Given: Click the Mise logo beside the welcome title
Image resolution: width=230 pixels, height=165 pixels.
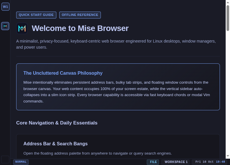Looking at the screenshot, I should point(22,28).
